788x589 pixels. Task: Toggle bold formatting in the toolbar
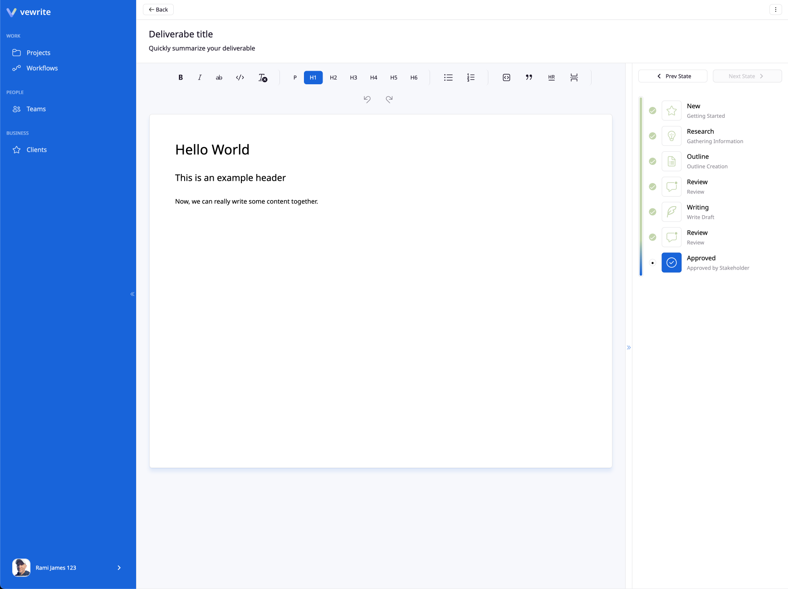click(181, 77)
